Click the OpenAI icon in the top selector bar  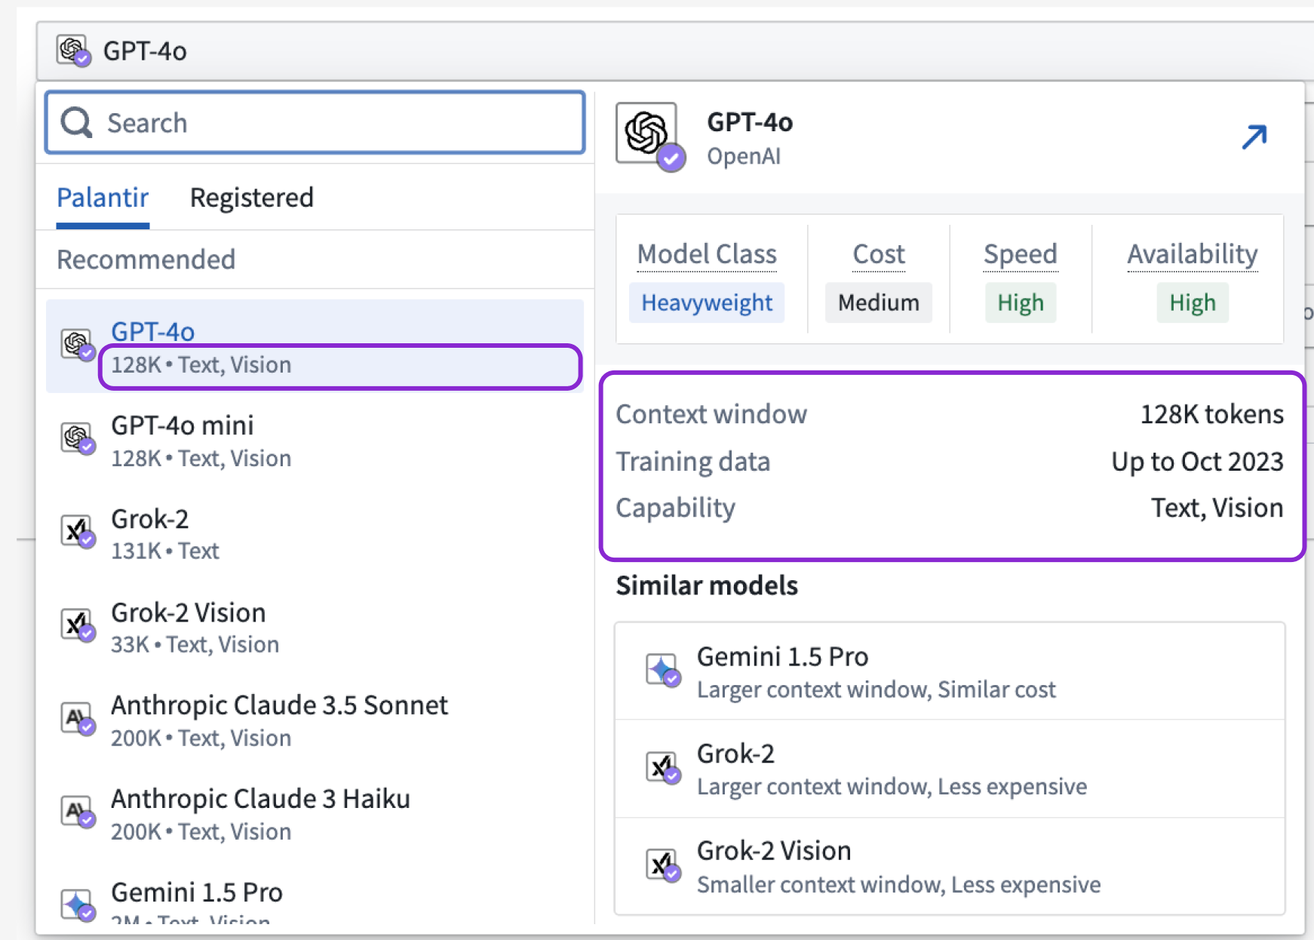(74, 51)
